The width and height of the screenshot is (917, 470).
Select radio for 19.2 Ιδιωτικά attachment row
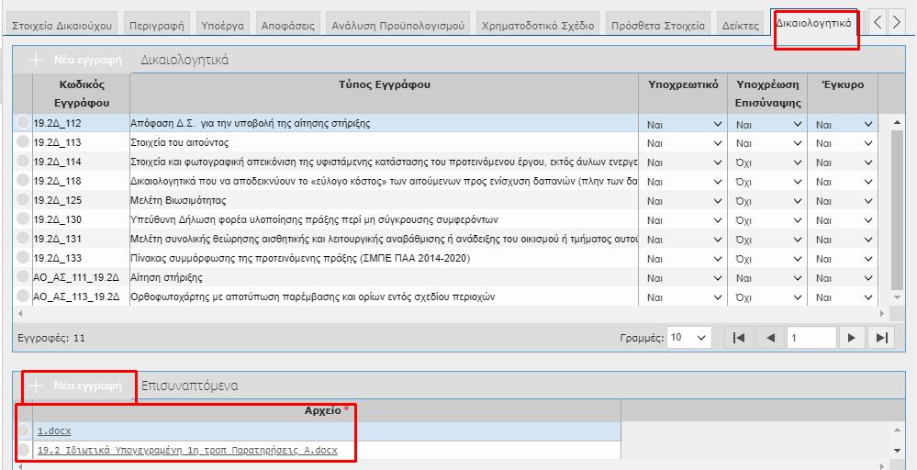[22, 450]
